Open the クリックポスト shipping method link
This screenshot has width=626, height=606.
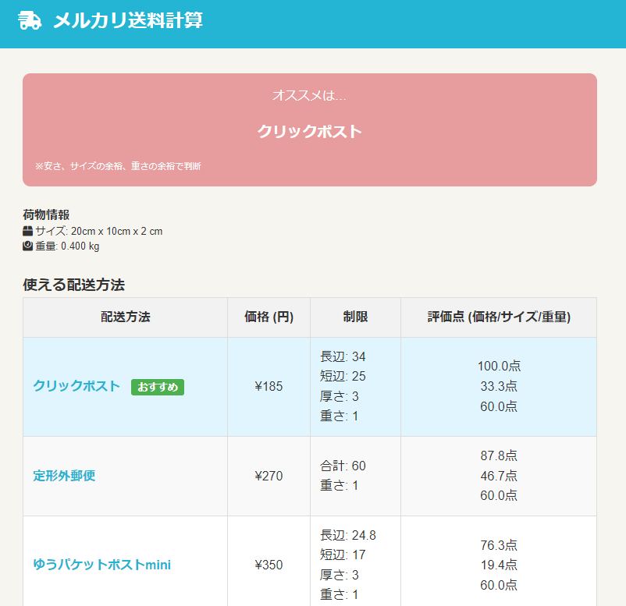(76, 386)
